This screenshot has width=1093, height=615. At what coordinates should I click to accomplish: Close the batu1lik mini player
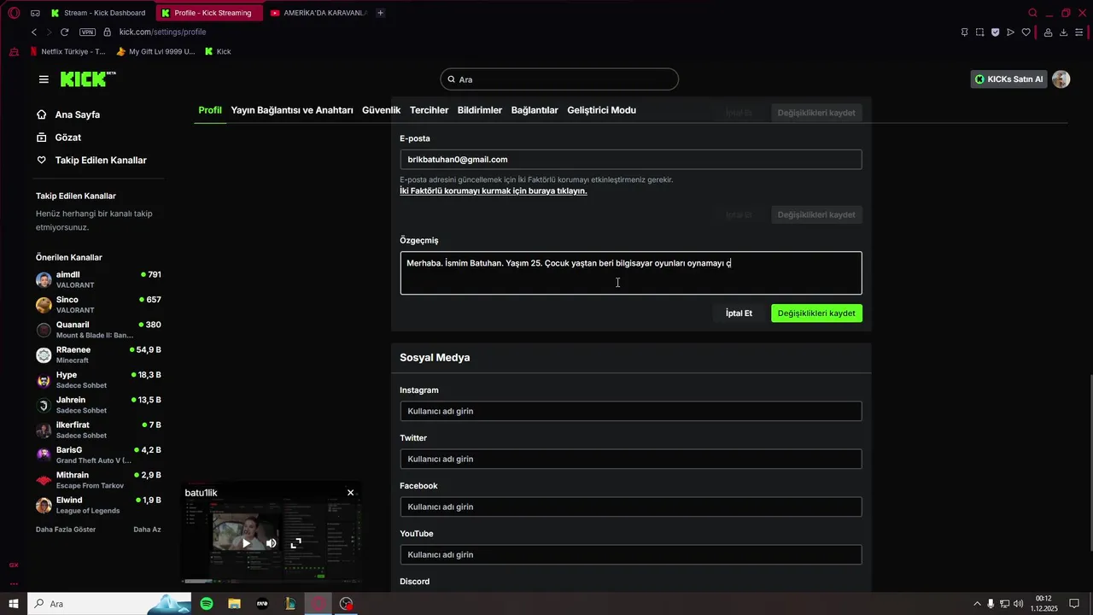coord(350,493)
